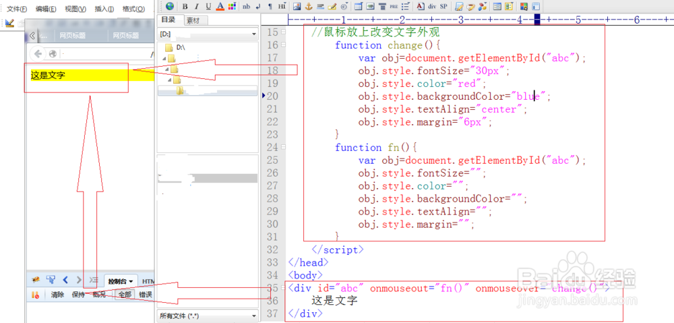The width and height of the screenshot is (674, 323).
Task: Toggle italic formatting
Action: pos(196,6)
